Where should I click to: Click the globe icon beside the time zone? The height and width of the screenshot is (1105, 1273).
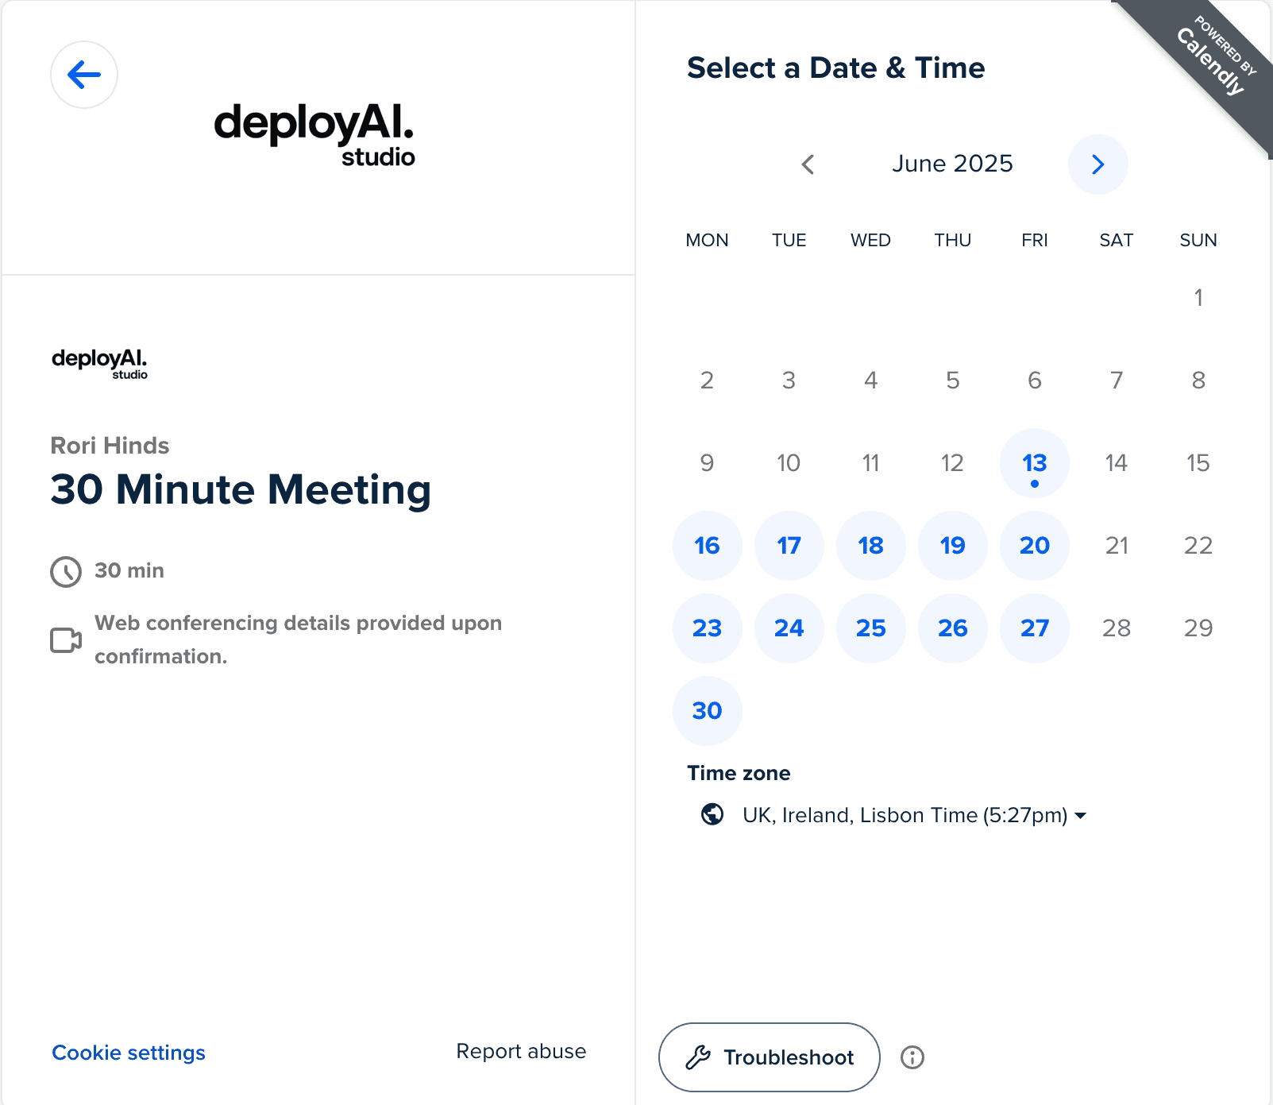tap(713, 814)
